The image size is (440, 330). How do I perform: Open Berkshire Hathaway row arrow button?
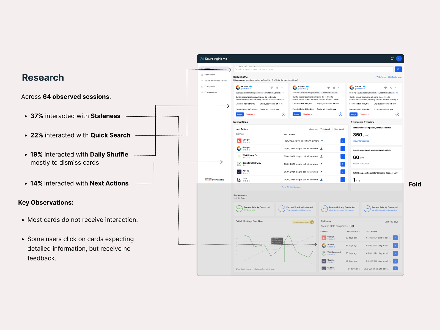343,164
